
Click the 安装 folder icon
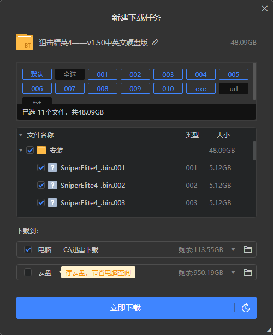(41, 150)
